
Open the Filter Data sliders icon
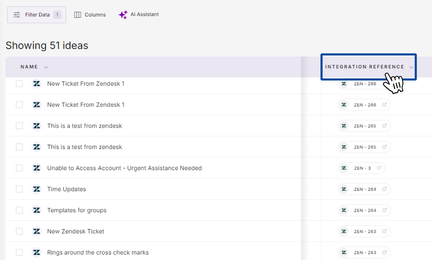(x=17, y=14)
